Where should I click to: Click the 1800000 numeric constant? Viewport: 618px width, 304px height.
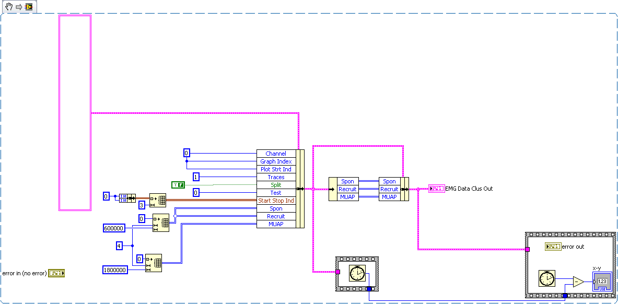(115, 270)
